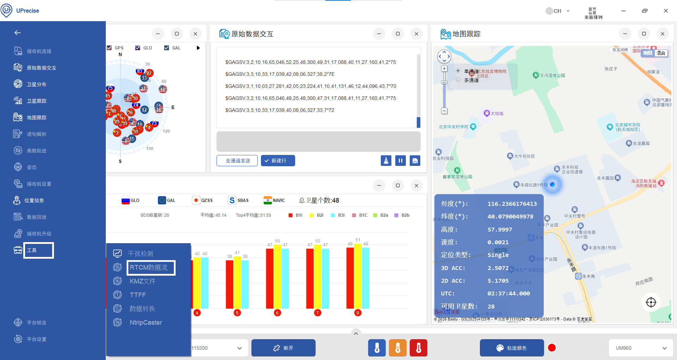Open the satellite distribution view icon
Viewport: 677px width, 360px height.
coord(18,84)
